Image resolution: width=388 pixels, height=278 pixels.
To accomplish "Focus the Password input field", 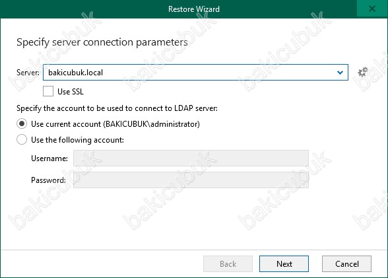I will point(191,180).
